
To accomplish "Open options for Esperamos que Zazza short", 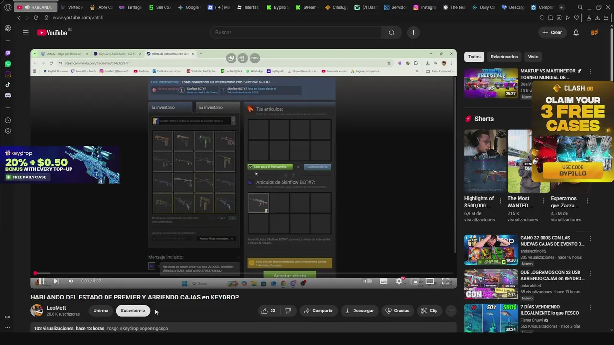I will pyautogui.click(x=587, y=201).
